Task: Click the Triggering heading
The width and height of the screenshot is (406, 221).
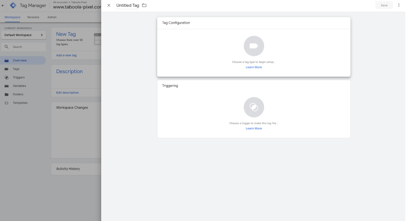Action: [170, 86]
